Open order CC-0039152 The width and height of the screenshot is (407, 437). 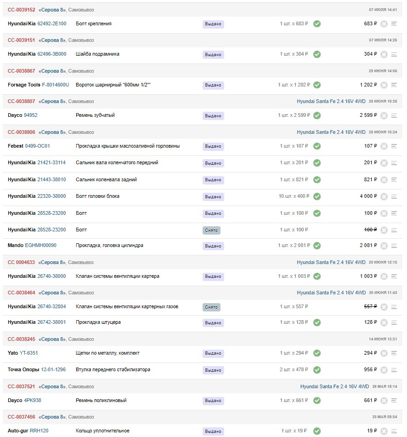tap(21, 10)
